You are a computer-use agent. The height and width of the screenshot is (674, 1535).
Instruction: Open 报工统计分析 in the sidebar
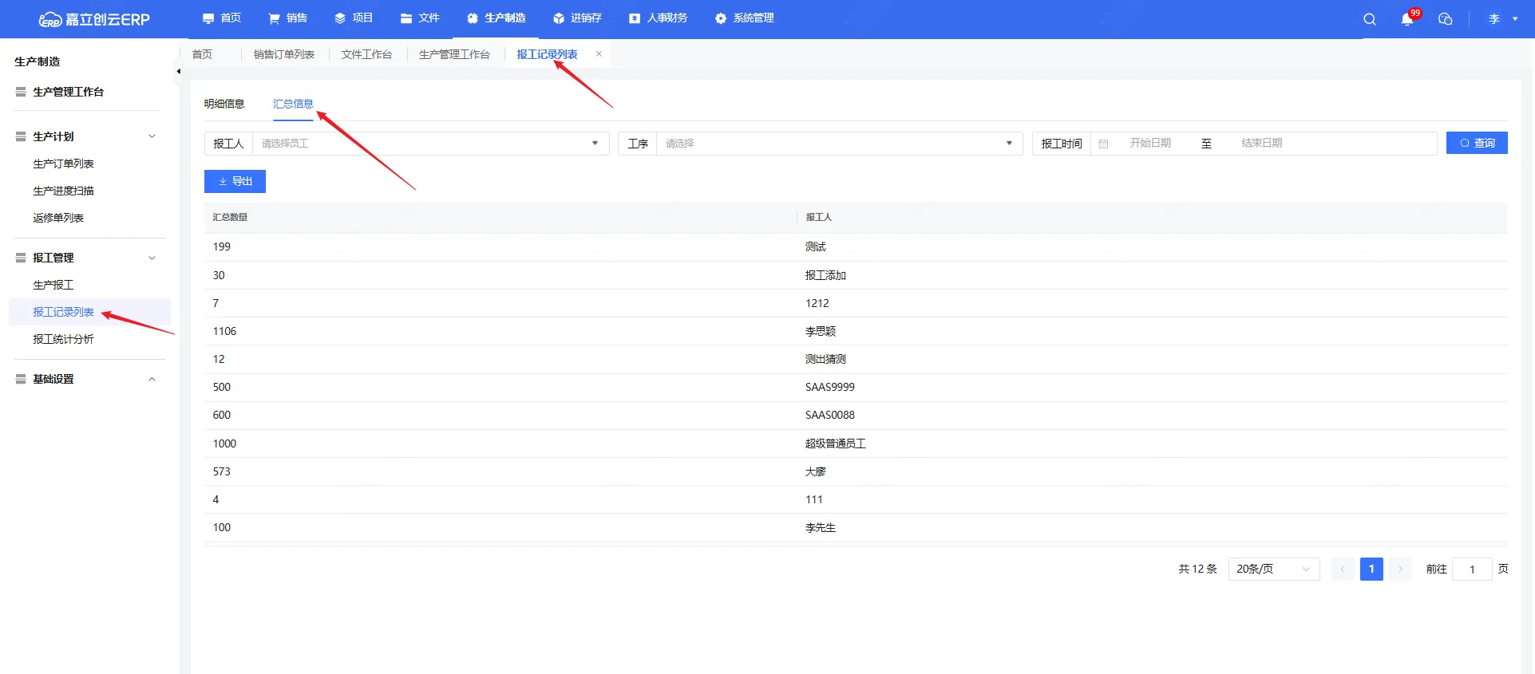click(63, 339)
